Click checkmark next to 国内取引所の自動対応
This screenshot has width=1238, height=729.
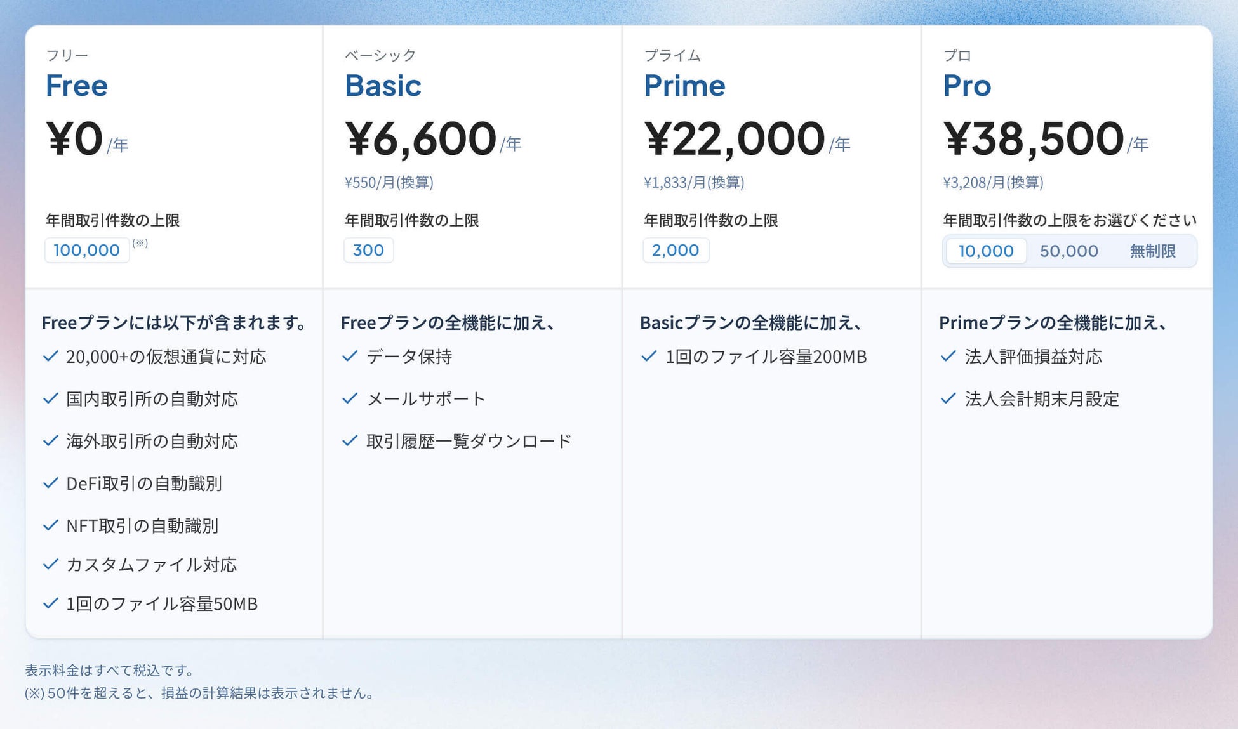point(51,399)
